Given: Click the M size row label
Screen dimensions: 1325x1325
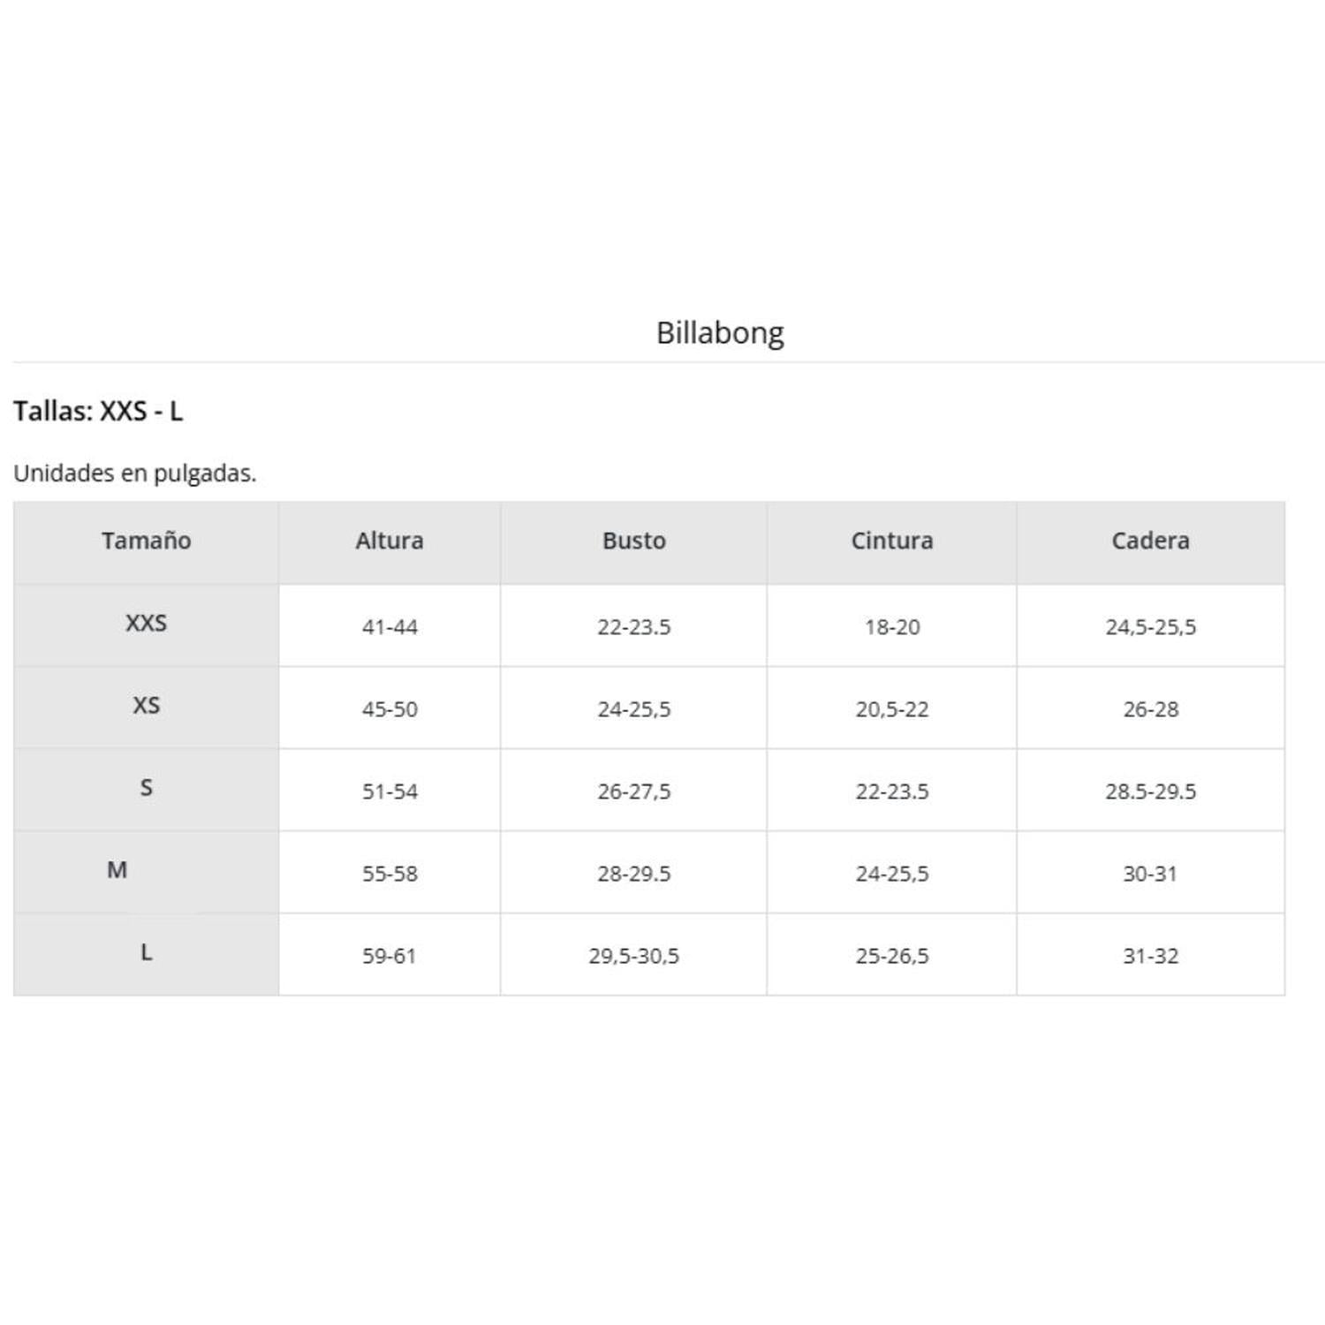Looking at the screenshot, I should click(x=117, y=870).
